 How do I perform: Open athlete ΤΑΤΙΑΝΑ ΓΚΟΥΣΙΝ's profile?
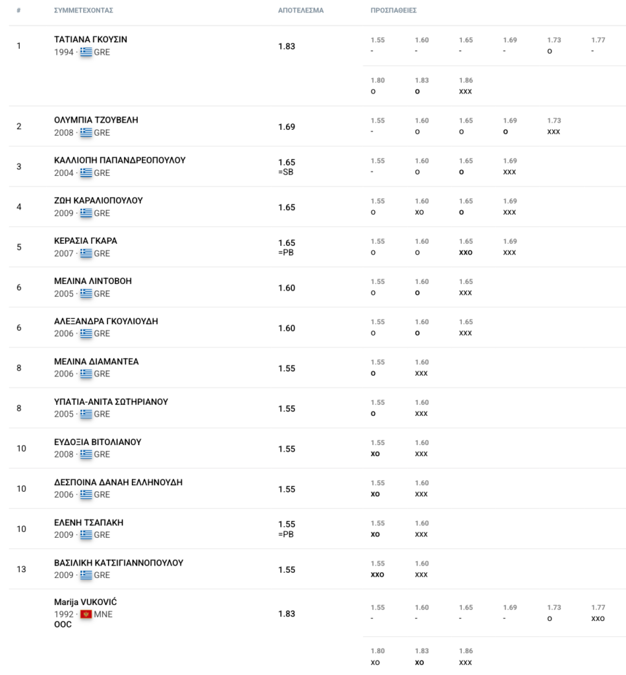tap(90, 40)
